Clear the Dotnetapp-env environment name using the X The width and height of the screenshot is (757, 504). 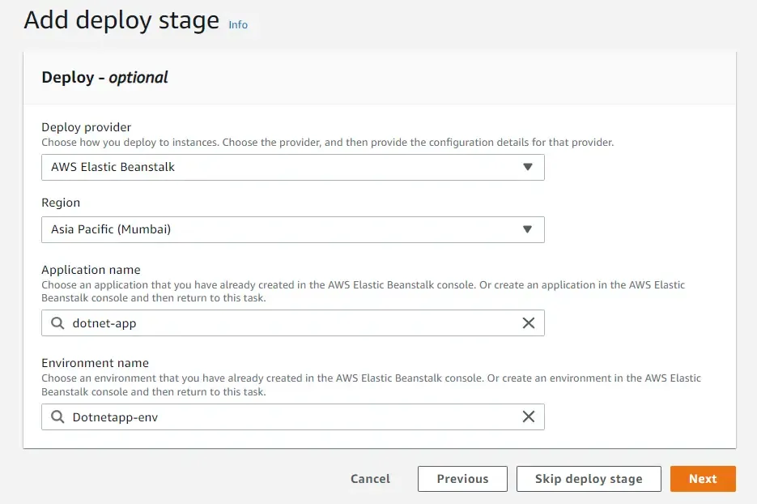click(x=529, y=416)
